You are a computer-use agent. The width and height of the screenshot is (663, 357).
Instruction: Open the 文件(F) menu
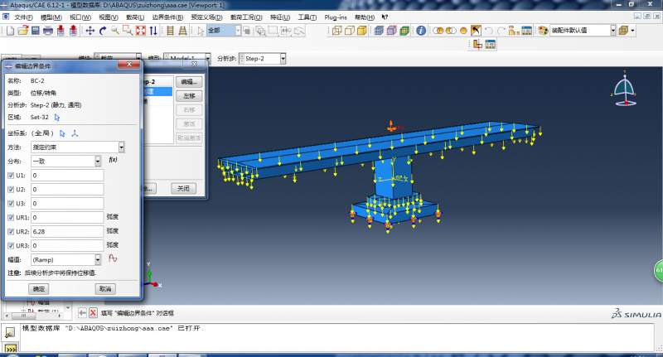pyautogui.click(x=23, y=17)
